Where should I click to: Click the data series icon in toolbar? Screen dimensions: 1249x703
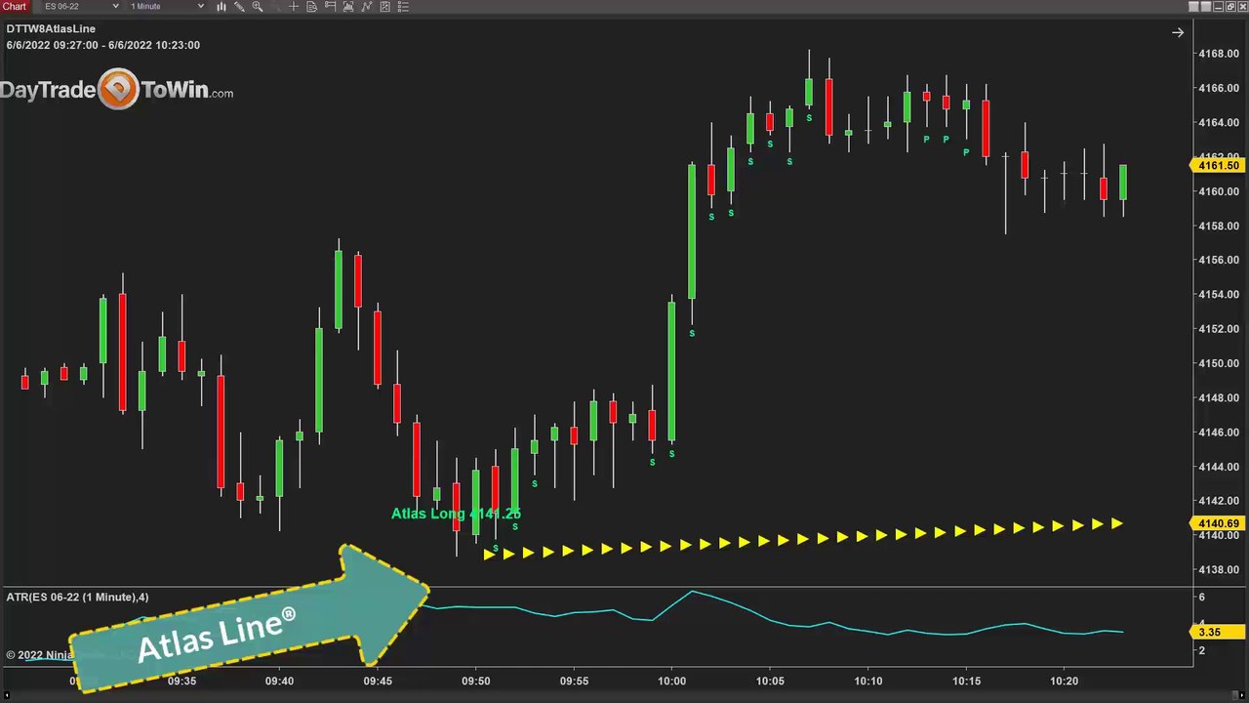click(348, 6)
